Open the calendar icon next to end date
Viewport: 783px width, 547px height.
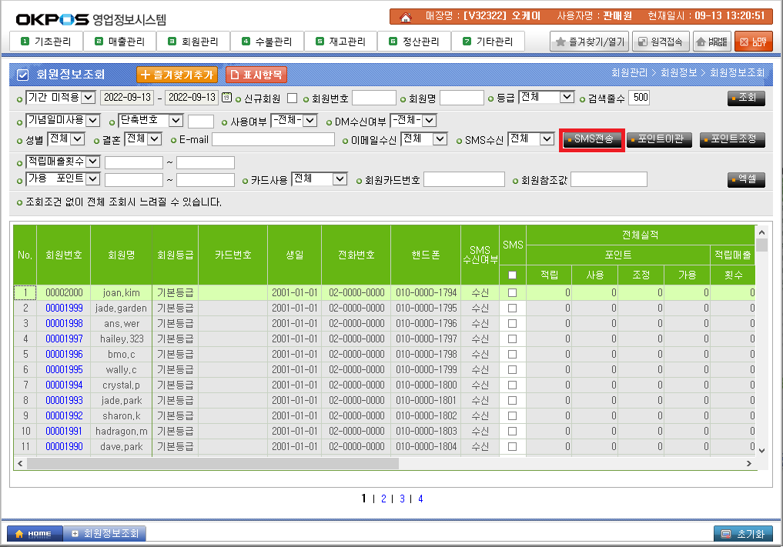coord(226,98)
